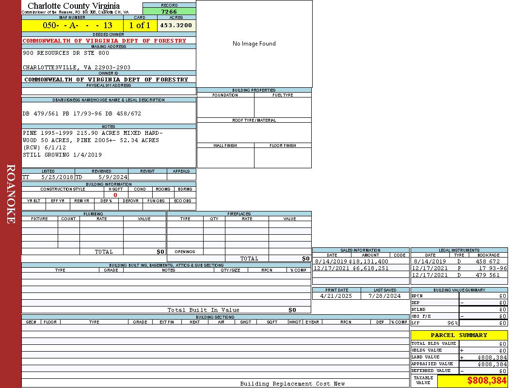Select the yellow map number field
The width and height of the screenshot is (509, 388).
point(72,25)
